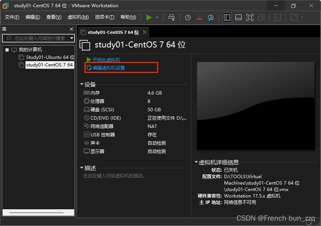Collapse the 设备 section
Screen dimensions: 321x226
(82, 84)
